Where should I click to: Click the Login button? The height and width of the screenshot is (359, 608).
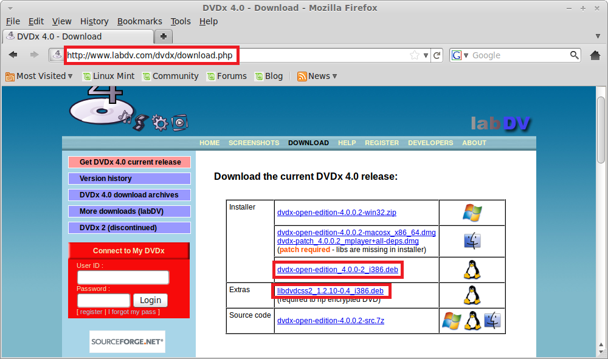coord(150,300)
